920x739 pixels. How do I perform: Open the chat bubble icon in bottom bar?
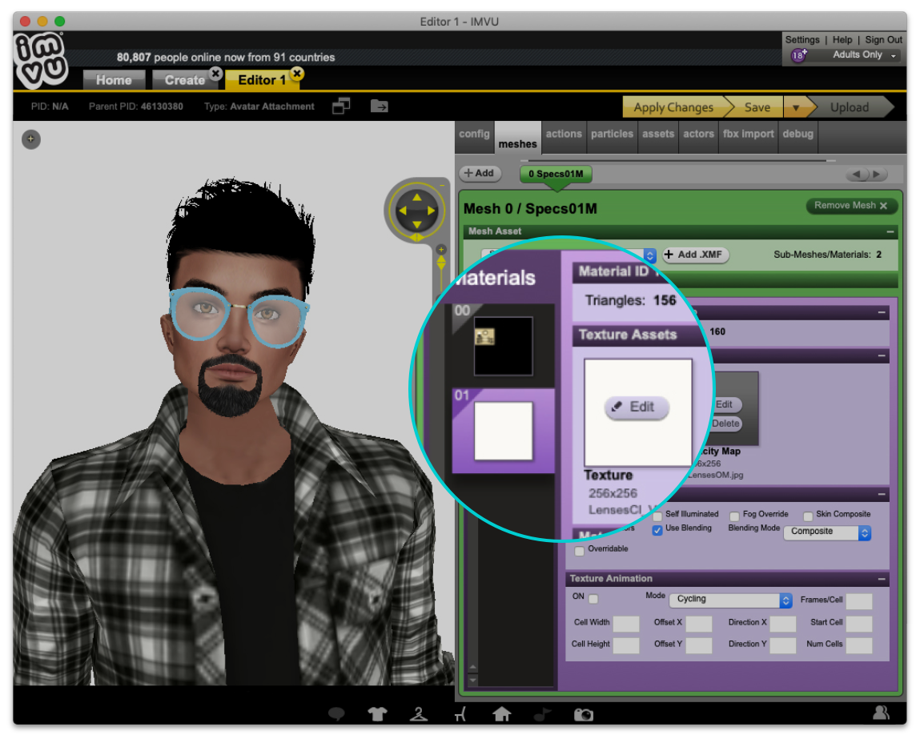pyautogui.click(x=336, y=714)
